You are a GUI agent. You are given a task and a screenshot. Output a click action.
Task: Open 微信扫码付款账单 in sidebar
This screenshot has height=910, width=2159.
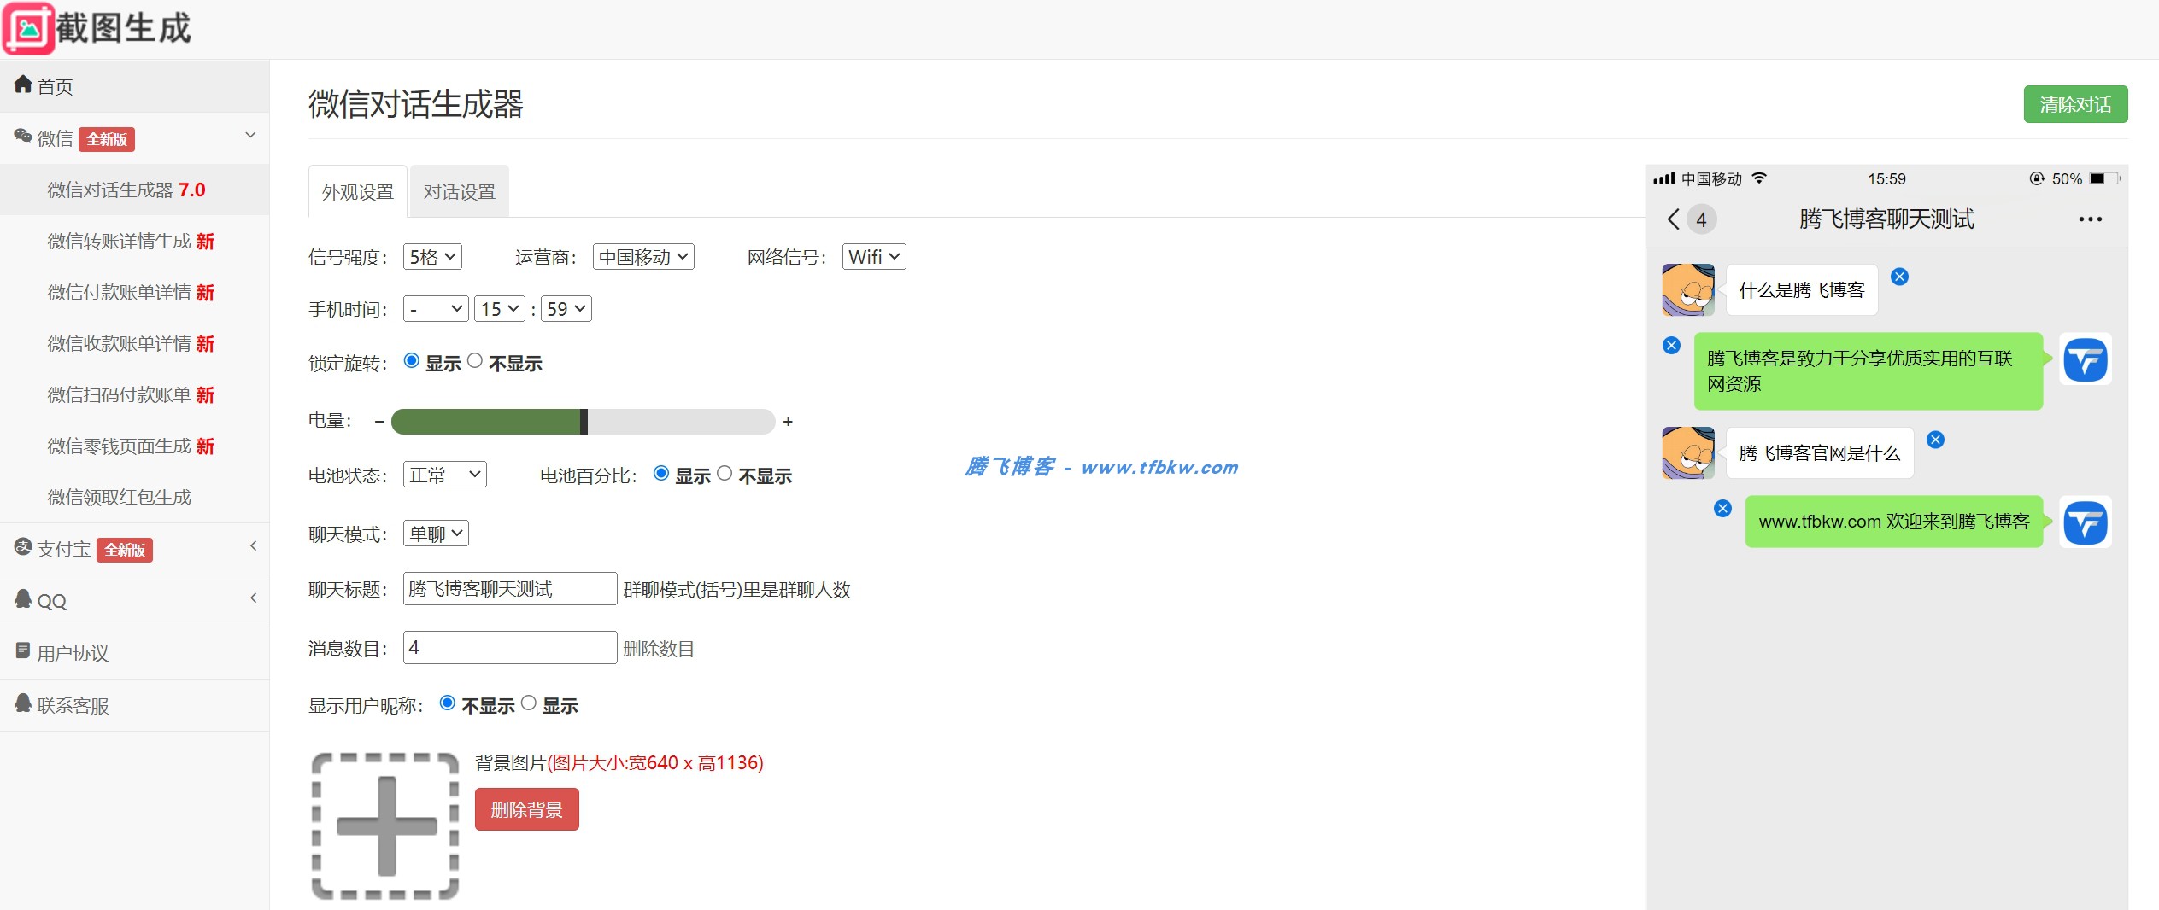(x=135, y=394)
